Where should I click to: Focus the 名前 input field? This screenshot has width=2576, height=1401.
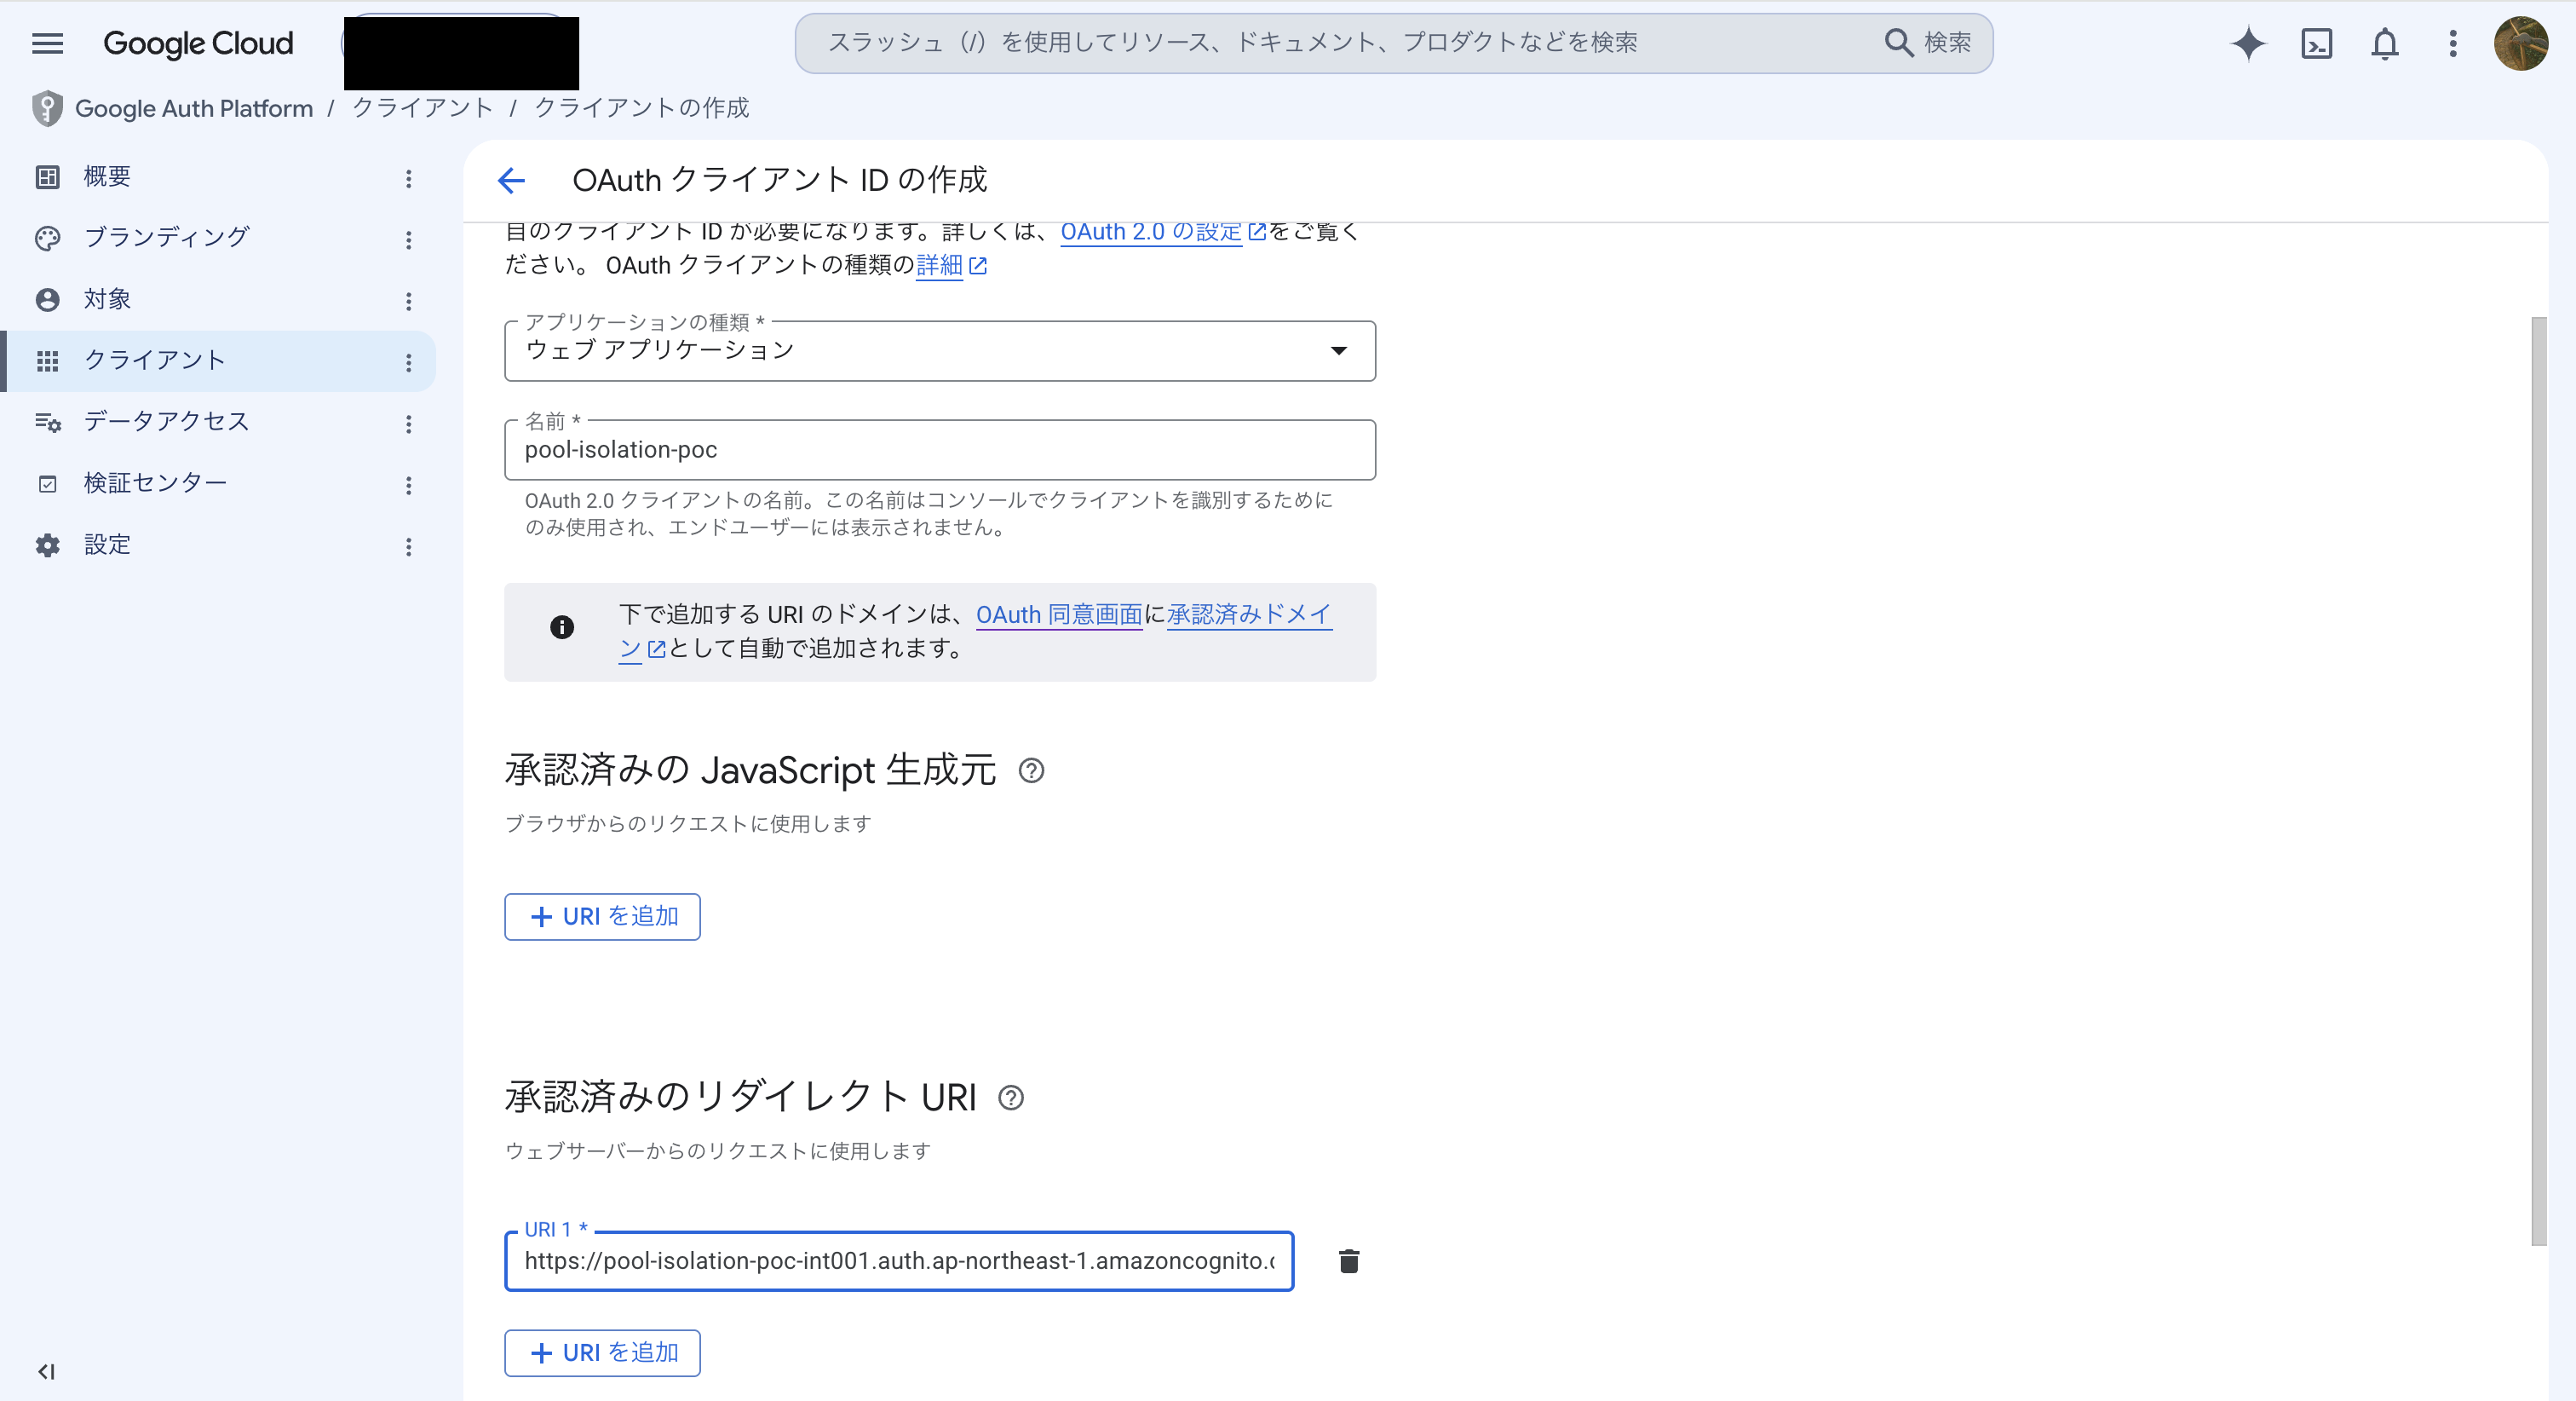click(x=940, y=450)
